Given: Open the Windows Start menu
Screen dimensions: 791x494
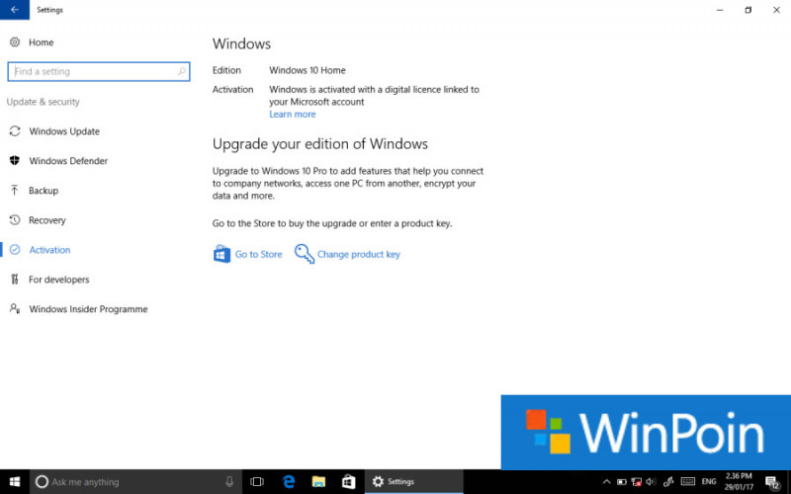Looking at the screenshot, I should (15, 482).
